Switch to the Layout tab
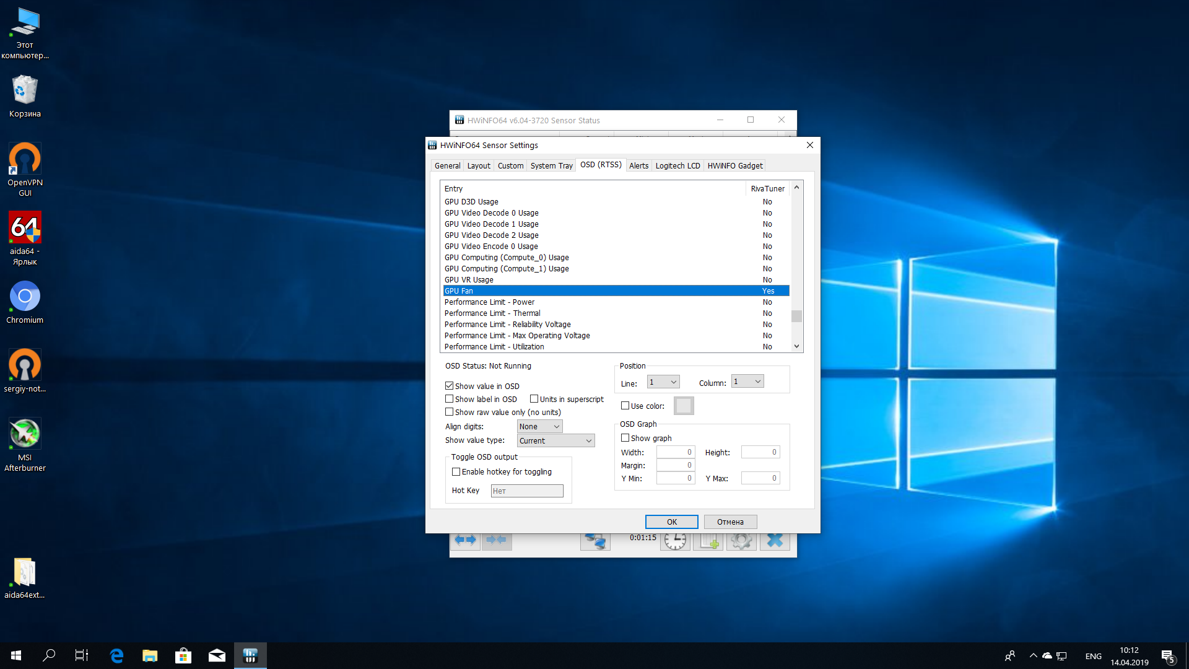Image resolution: width=1189 pixels, height=669 pixels. pos(479,166)
